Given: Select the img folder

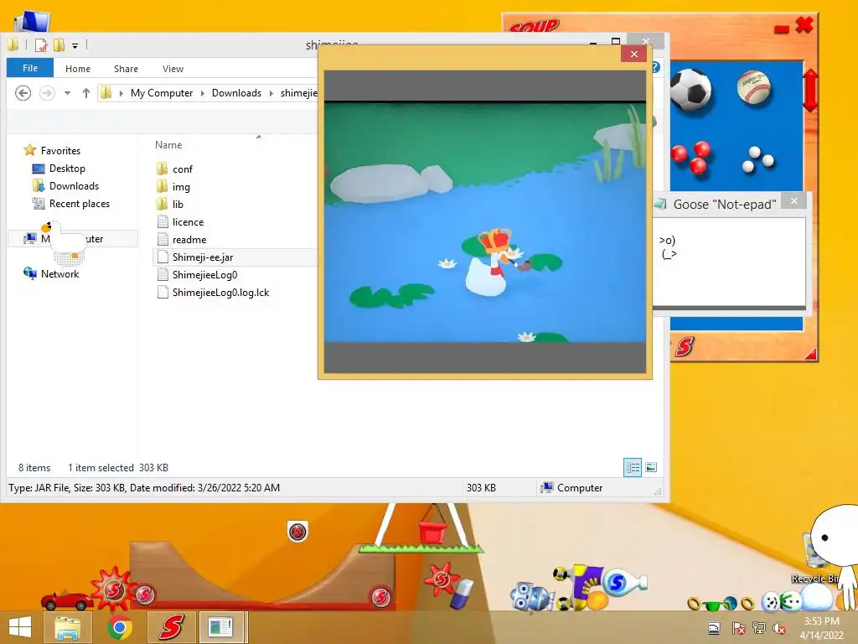Looking at the screenshot, I should 181,187.
